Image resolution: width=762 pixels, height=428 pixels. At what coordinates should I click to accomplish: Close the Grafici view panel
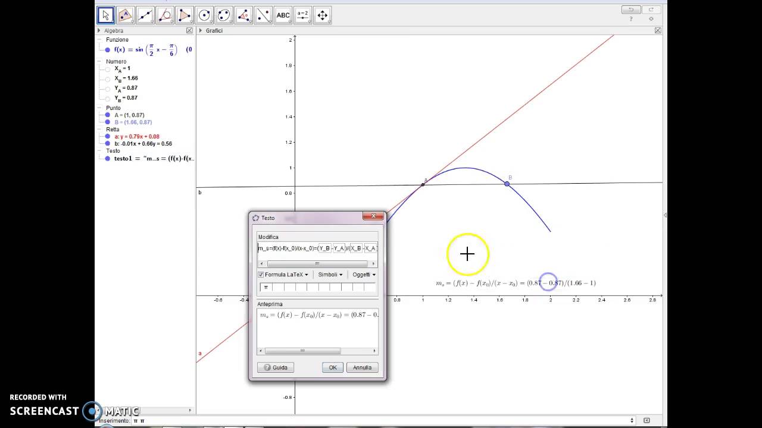point(658,30)
